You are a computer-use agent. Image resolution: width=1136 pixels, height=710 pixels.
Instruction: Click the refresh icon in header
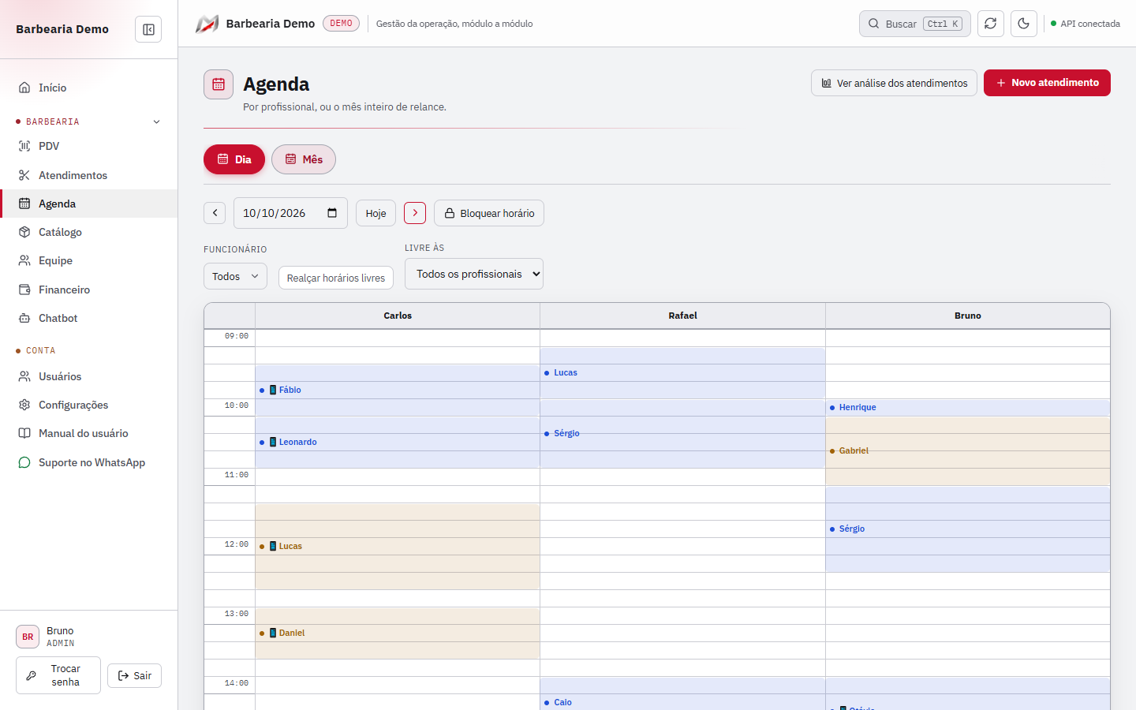(991, 24)
